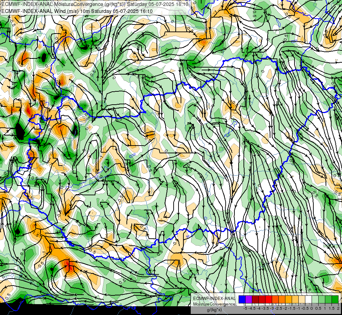Select the palest green legend swatch
The width and height of the screenshot is (342, 315).
[315, 300]
